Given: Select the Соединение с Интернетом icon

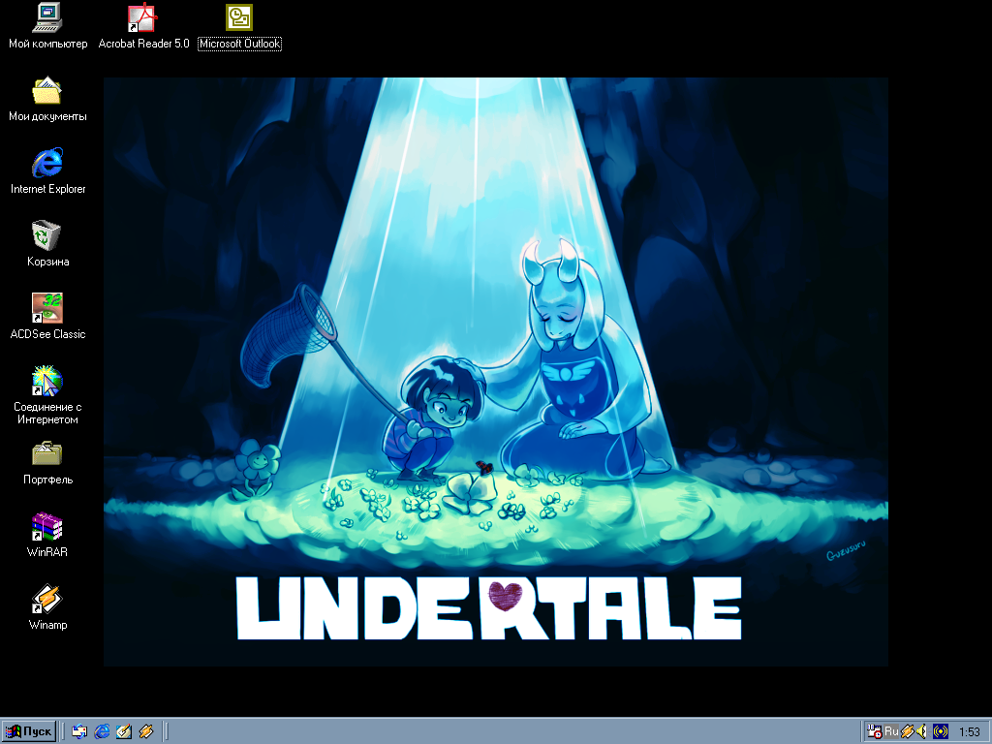Looking at the screenshot, I should point(47,381).
